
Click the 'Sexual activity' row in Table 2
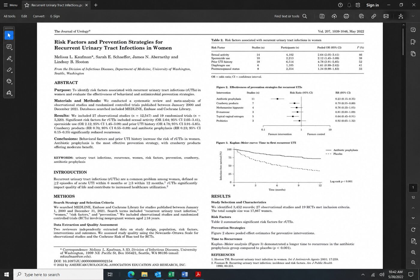click(287, 55)
